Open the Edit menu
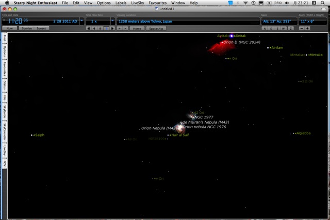330x220 pixels. click(x=76, y=3)
